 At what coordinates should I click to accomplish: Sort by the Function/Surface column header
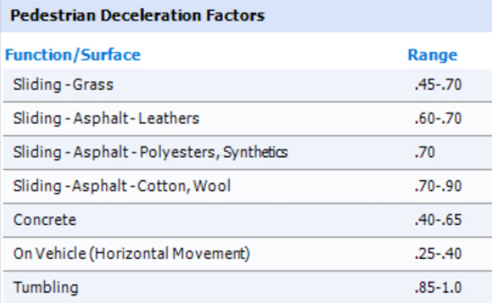pos(73,55)
